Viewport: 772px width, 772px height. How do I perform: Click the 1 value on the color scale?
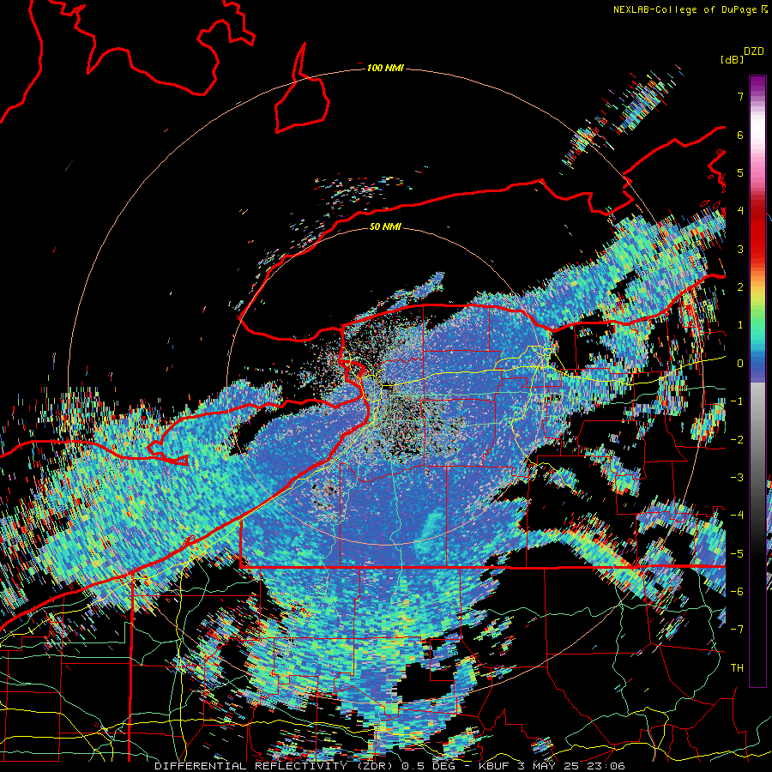pos(740,325)
